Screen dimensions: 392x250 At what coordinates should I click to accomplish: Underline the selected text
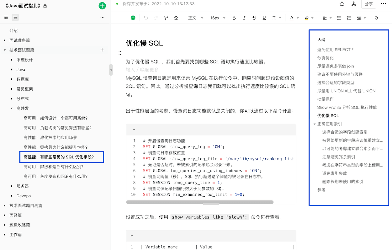coord(264,18)
